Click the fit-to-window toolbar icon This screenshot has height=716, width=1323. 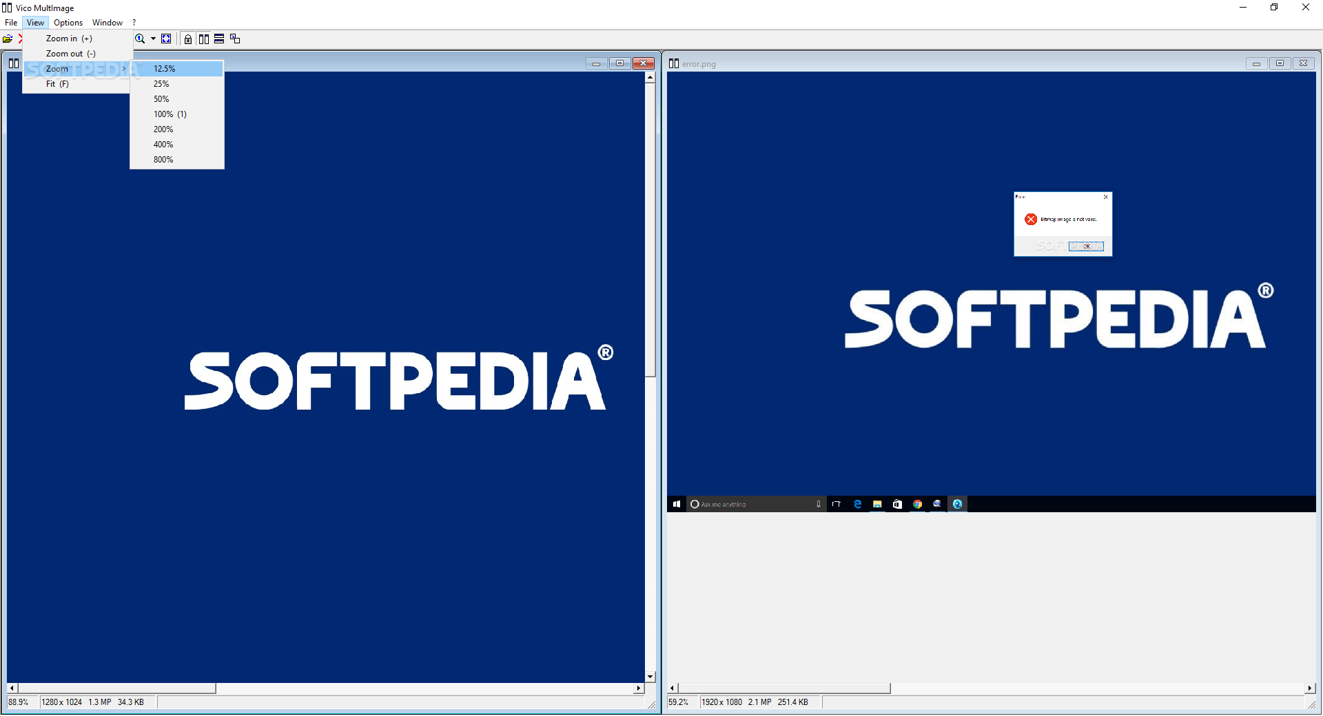click(x=166, y=39)
